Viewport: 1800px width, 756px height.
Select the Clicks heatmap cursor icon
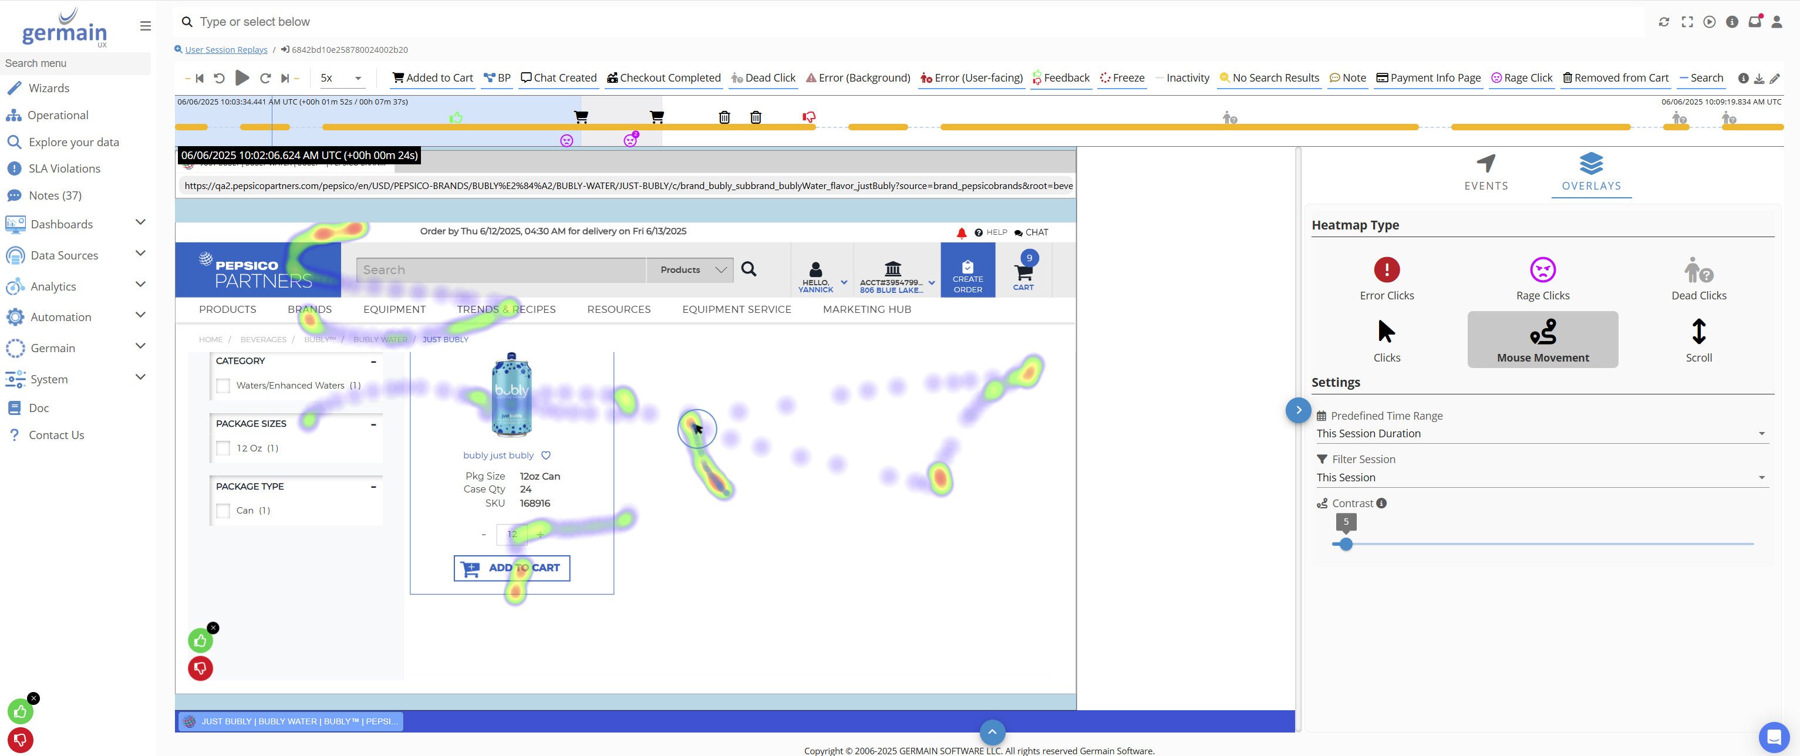(x=1386, y=331)
